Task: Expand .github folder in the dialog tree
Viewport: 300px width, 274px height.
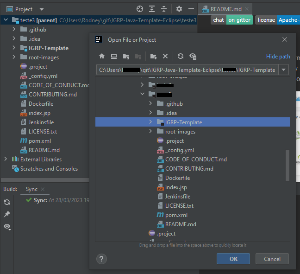Action: point(150,103)
